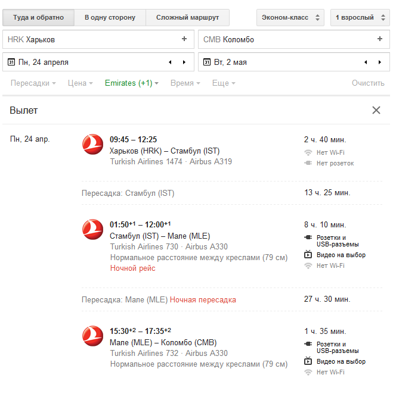Choose Сложный маршрут trip option
Image resolution: width=396 pixels, height=400 pixels.
187,17
